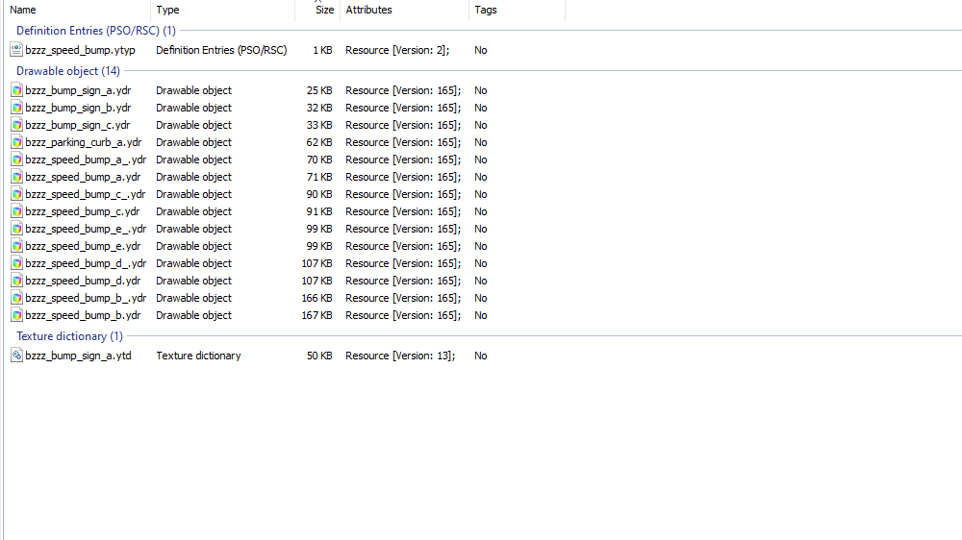This screenshot has height=540, width=962.
Task: Select file name bzzz_speed_bump.ytyp
Action: tap(80, 50)
